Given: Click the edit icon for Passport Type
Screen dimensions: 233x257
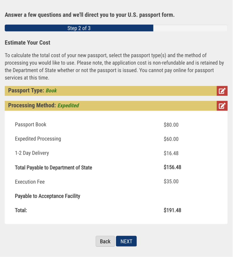Looking at the screenshot, I should click(x=222, y=91).
